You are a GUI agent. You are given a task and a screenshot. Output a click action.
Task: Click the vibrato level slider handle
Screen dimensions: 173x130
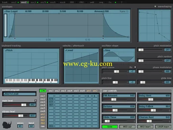pos(21,116)
